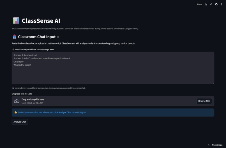The width and height of the screenshot is (226, 148).
Task: Open the Manage app panel label
Action: point(217,145)
